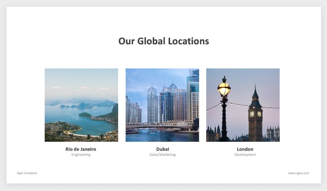Click the 'Engineering' subtitle under Rio

[81, 154]
